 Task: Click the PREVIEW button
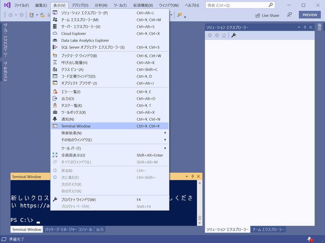point(309,15)
